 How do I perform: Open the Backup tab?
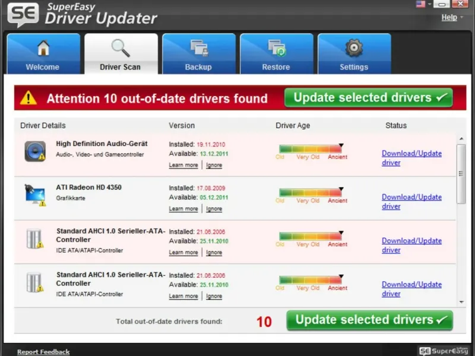coord(199,54)
